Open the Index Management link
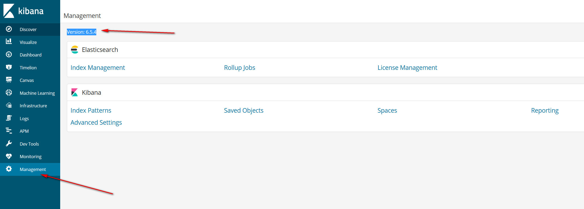 click(98, 68)
